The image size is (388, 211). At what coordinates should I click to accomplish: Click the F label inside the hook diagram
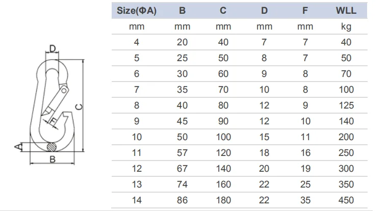pyautogui.click(x=53, y=120)
